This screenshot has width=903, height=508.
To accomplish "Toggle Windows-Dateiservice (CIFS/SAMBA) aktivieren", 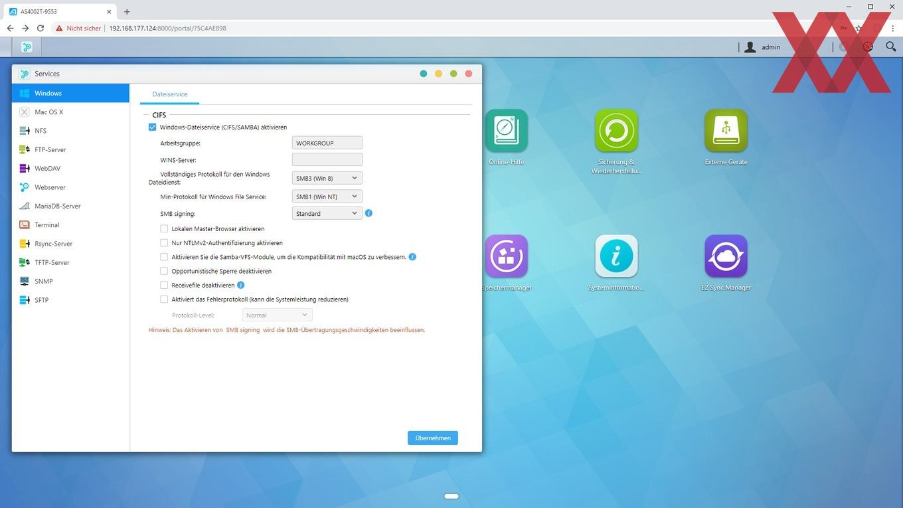I will click(x=153, y=127).
